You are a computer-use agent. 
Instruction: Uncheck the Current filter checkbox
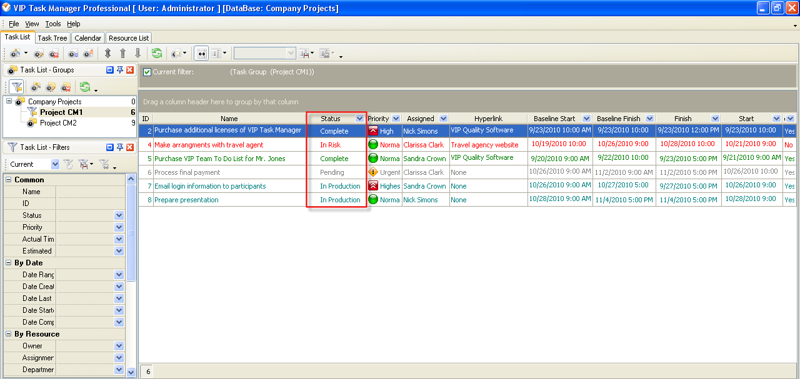click(147, 72)
